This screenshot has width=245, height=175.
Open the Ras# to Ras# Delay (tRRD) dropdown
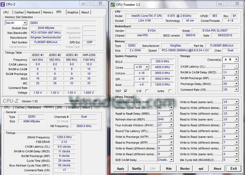coord(171,113)
